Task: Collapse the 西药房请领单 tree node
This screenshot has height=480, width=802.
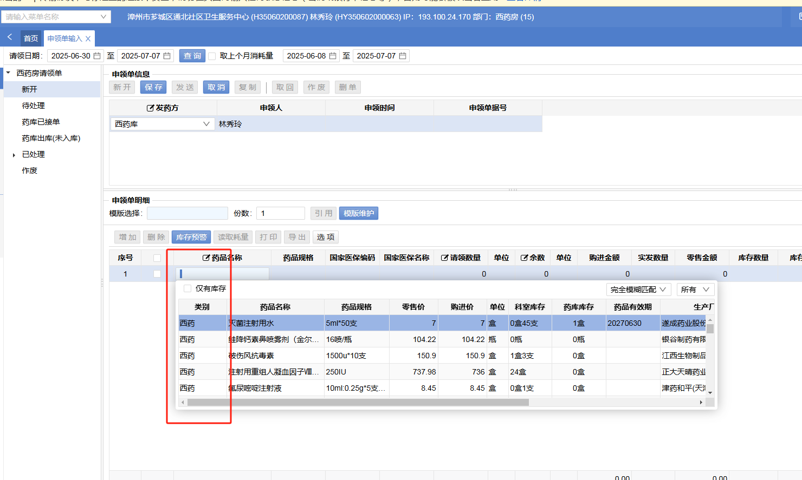Action: pyautogui.click(x=8, y=73)
